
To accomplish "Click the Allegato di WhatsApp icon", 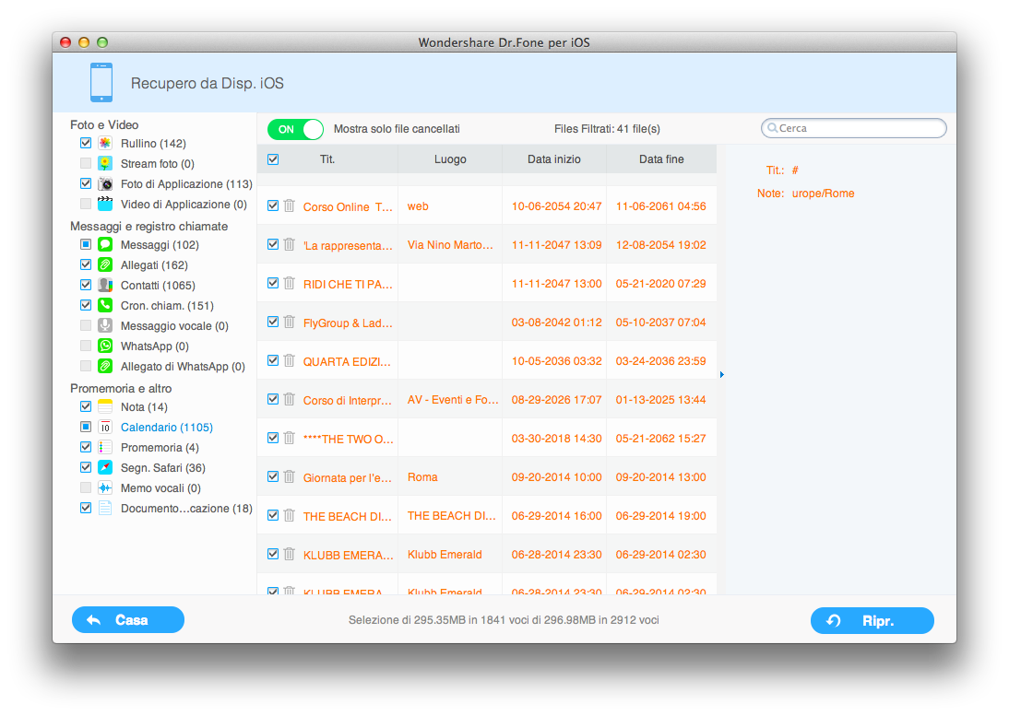I will (x=105, y=366).
